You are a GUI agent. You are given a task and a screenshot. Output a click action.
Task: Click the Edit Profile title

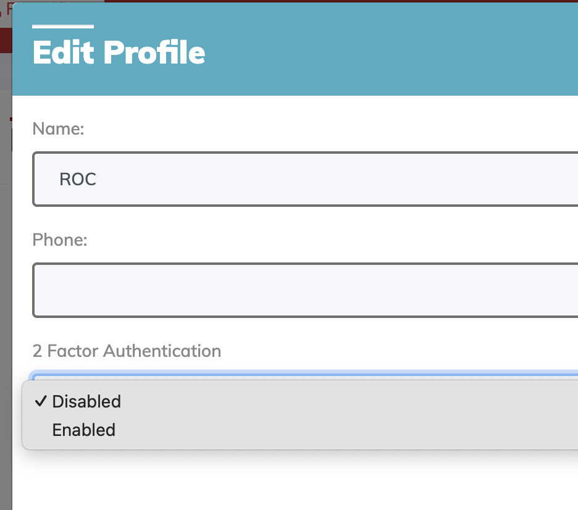[119, 52]
